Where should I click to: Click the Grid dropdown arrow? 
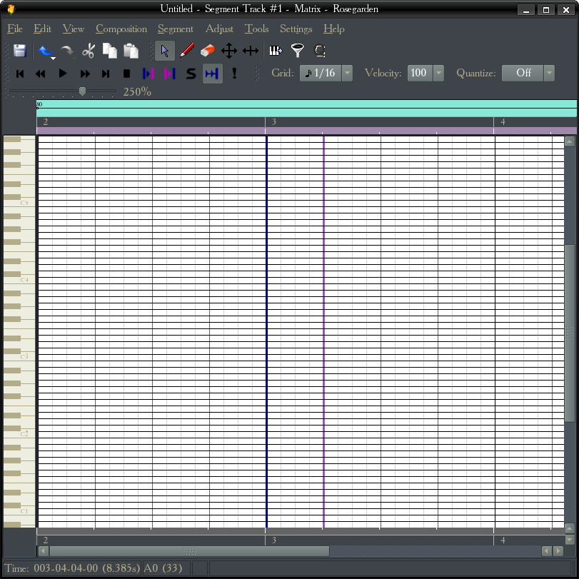tap(347, 73)
